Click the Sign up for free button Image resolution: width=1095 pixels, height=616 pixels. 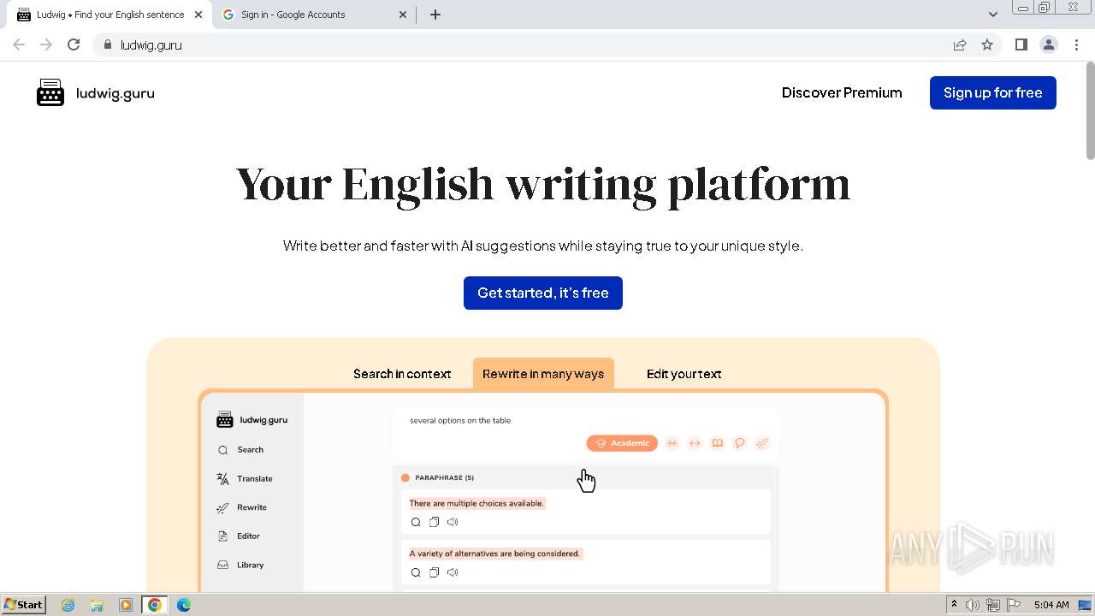click(993, 92)
